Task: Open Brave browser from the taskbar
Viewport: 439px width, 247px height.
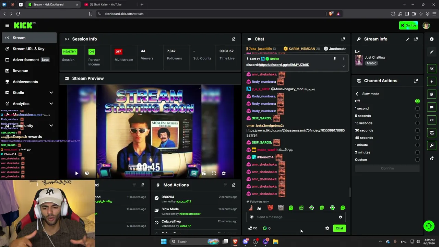Action: pos(235,242)
